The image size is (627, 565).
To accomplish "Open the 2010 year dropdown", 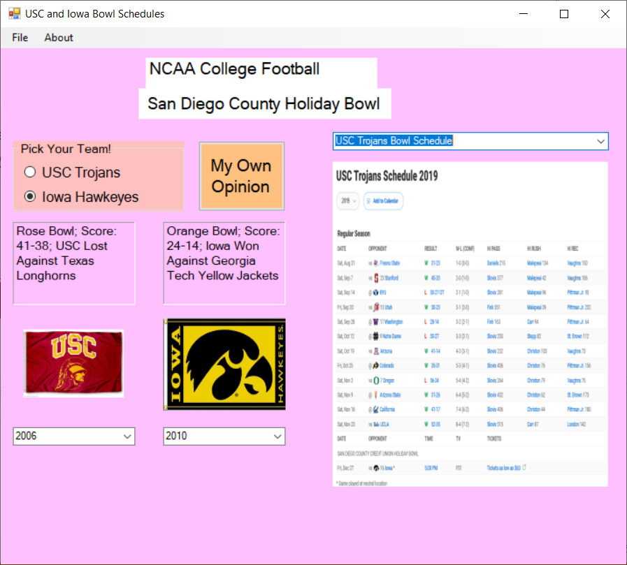I will pos(278,436).
